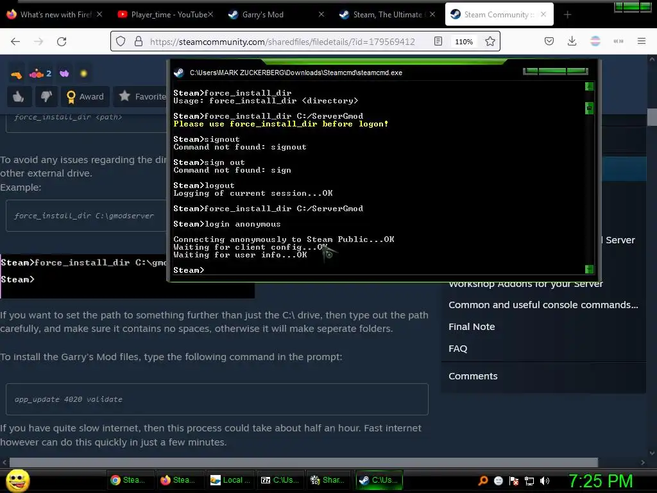
Task: Click the force_install_dir C:\gmodserver example code
Action: 84,216
